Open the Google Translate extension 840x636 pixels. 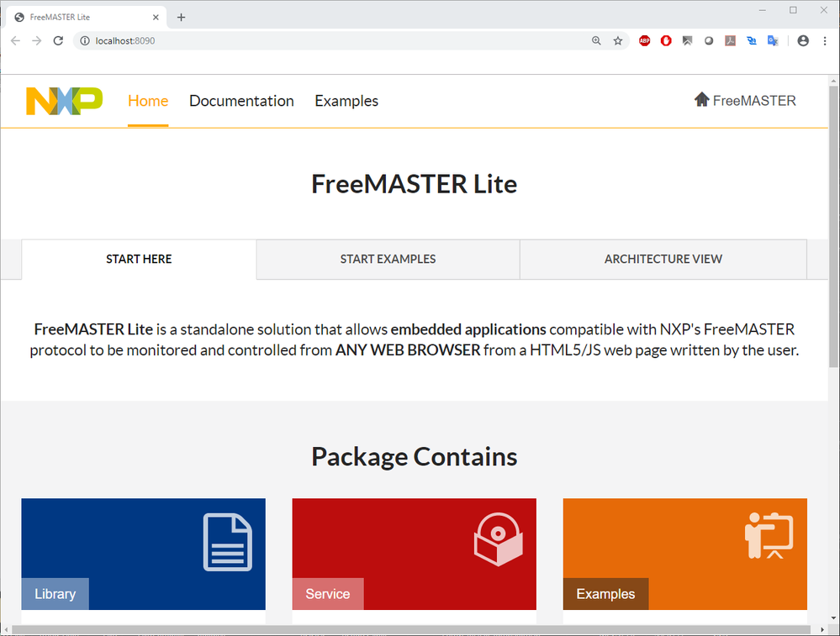pos(773,40)
